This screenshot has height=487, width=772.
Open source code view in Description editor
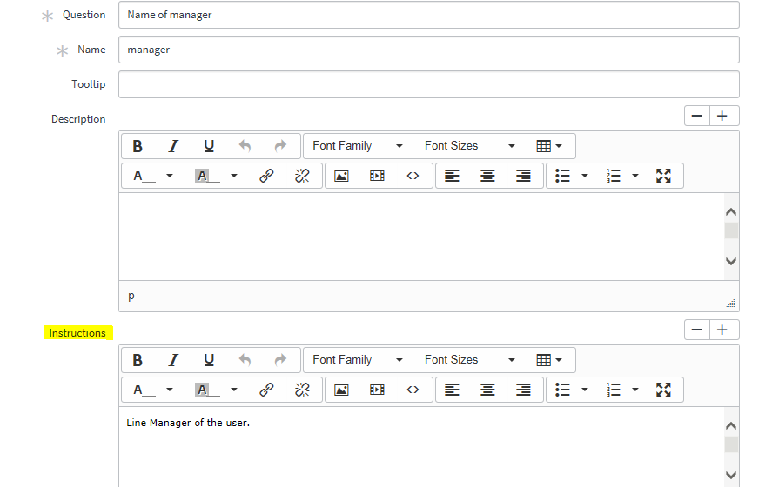413,176
